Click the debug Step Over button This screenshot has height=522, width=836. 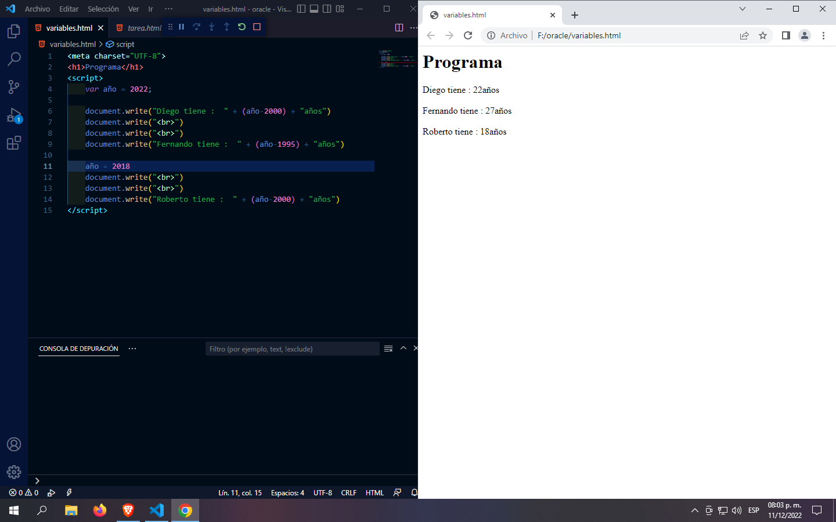point(196,27)
